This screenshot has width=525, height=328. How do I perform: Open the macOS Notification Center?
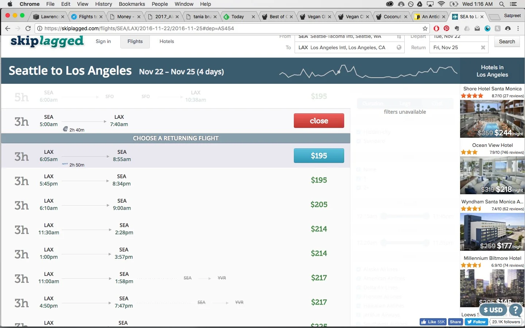tap(513, 4)
